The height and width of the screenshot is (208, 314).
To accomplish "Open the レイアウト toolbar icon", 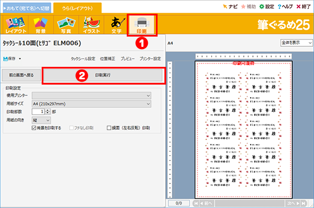I will pos(15,25).
